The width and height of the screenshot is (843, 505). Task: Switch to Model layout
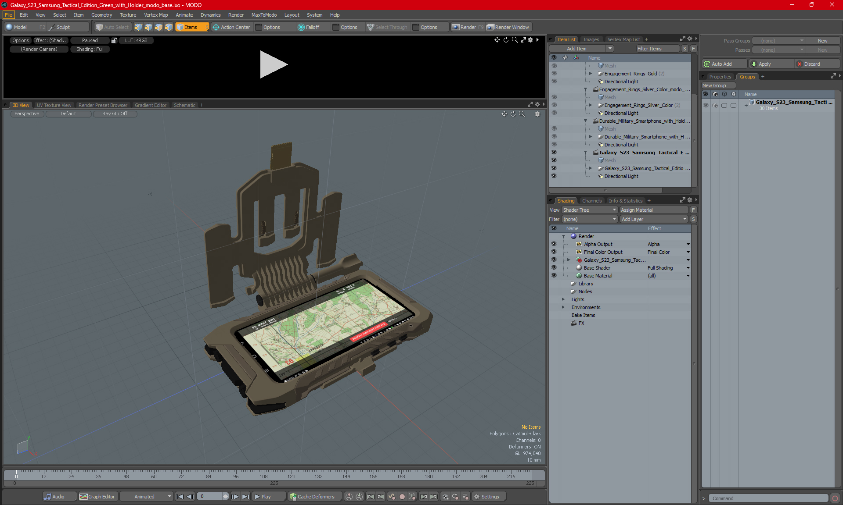(25, 27)
